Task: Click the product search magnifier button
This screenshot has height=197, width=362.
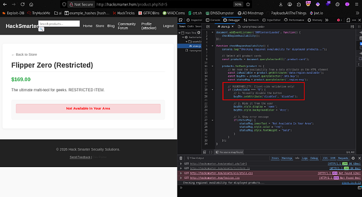Action: click(x=41, y=29)
